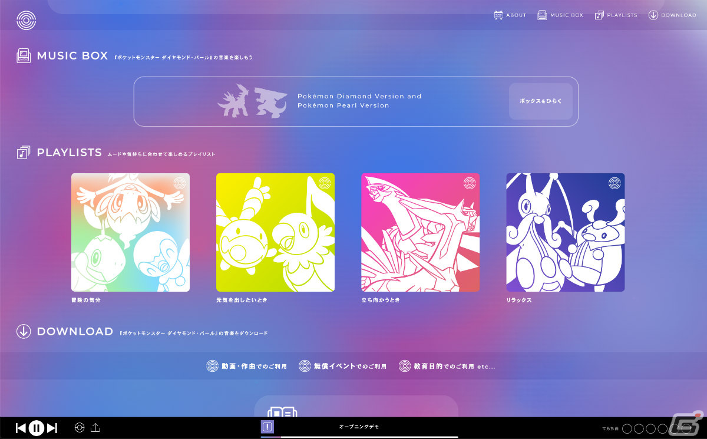Viewport: 707px width, 439px height.
Task: Open the 冒険の気分 playlist cover
Action: [130, 232]
